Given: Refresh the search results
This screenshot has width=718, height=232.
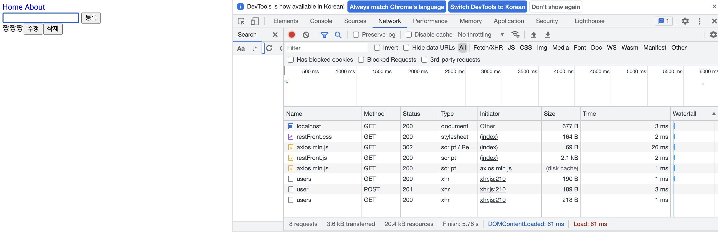Looking at the screenshot, I should pos(269,48).
